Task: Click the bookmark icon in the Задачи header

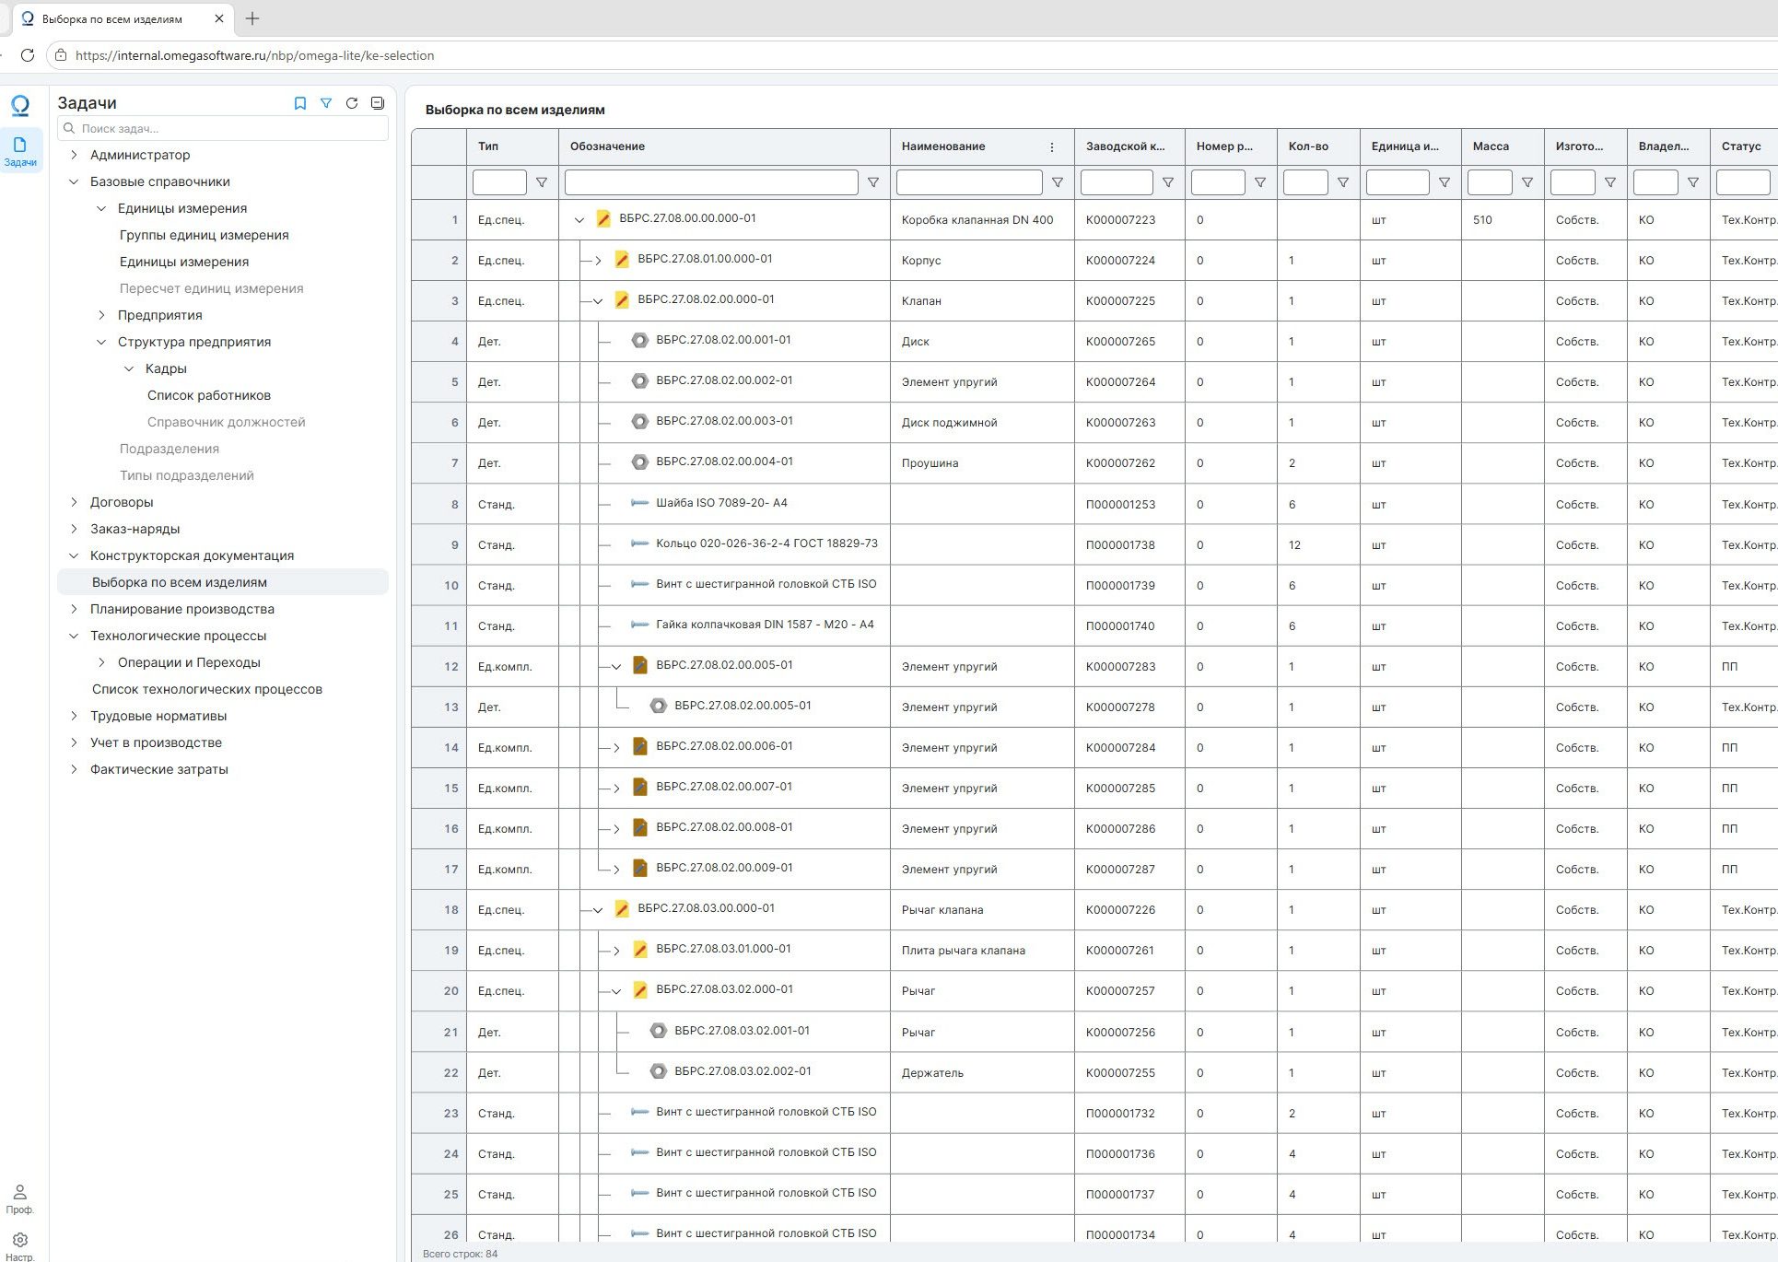Action: click(299, 103)
